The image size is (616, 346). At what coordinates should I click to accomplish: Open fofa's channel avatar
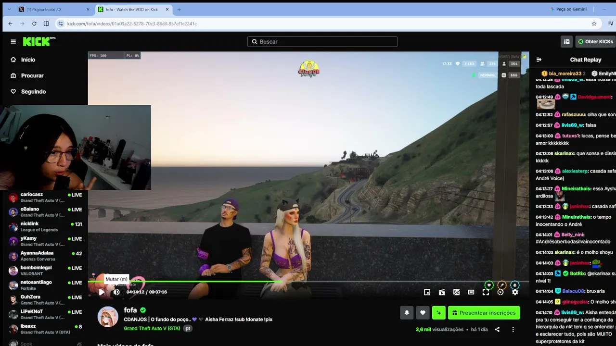tap(108, 317)
